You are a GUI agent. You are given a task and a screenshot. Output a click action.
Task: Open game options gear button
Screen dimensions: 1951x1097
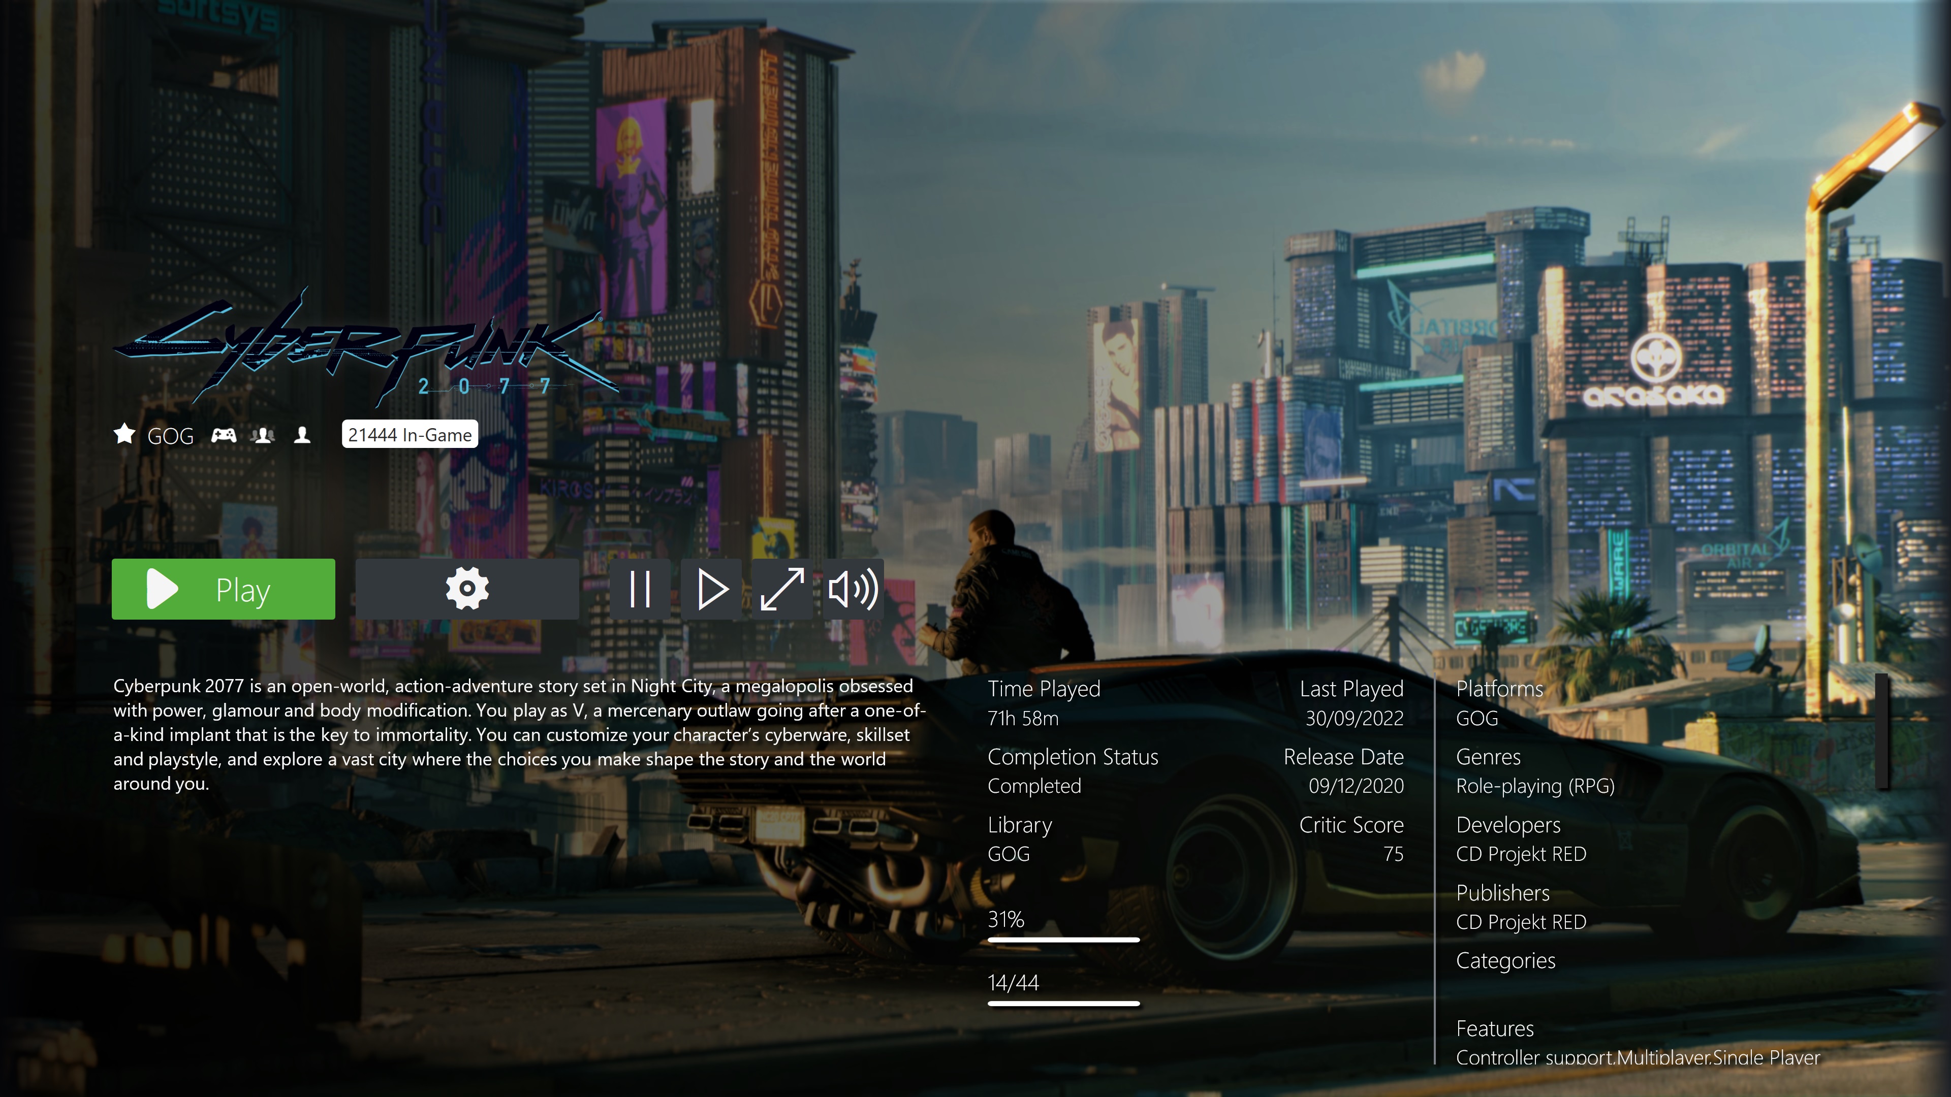click(466, 589)
